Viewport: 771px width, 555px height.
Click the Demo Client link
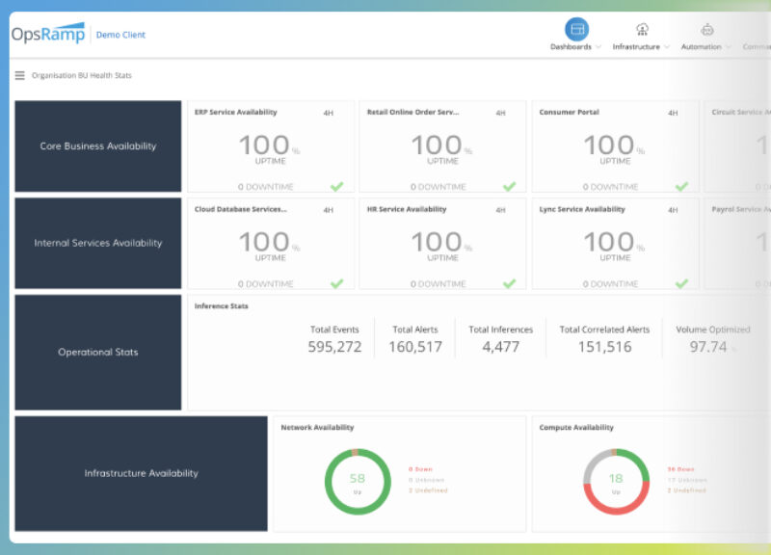[x=121, y=35]
